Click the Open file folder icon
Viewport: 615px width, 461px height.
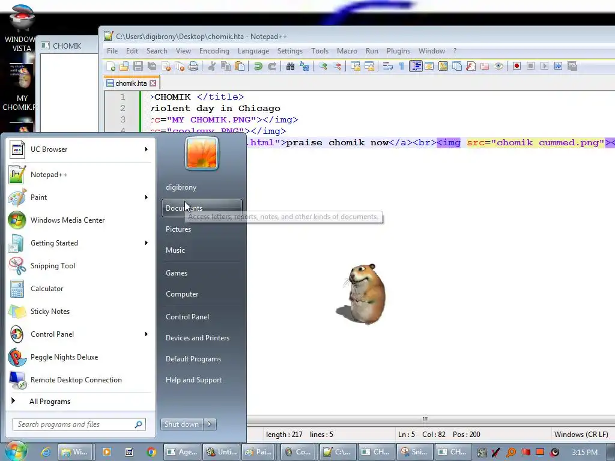(x=124, y=66)
